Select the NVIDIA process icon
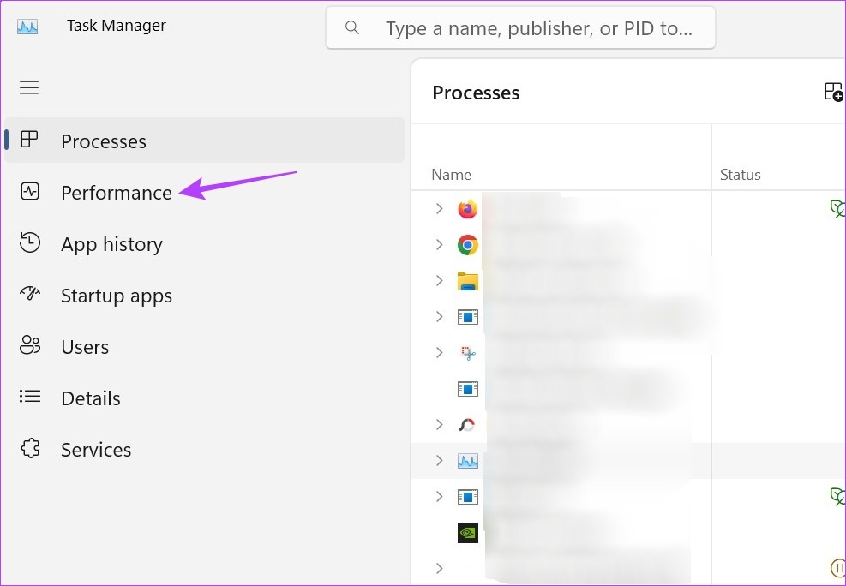 point(467,533)
